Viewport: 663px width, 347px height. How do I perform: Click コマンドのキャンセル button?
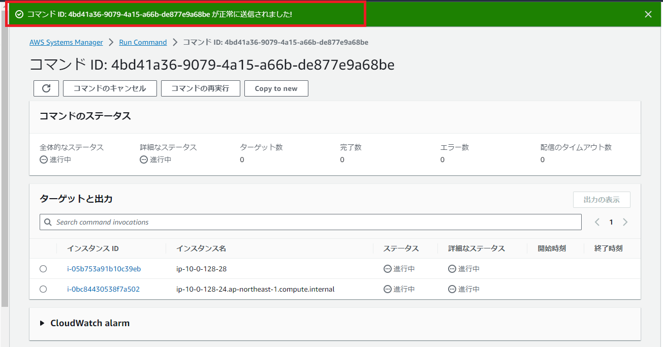(x=110, y=88)
